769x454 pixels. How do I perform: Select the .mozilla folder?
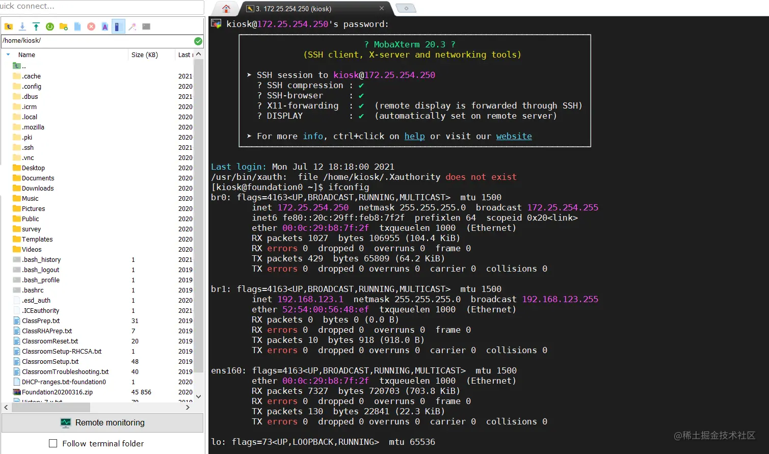click(29, 127)
